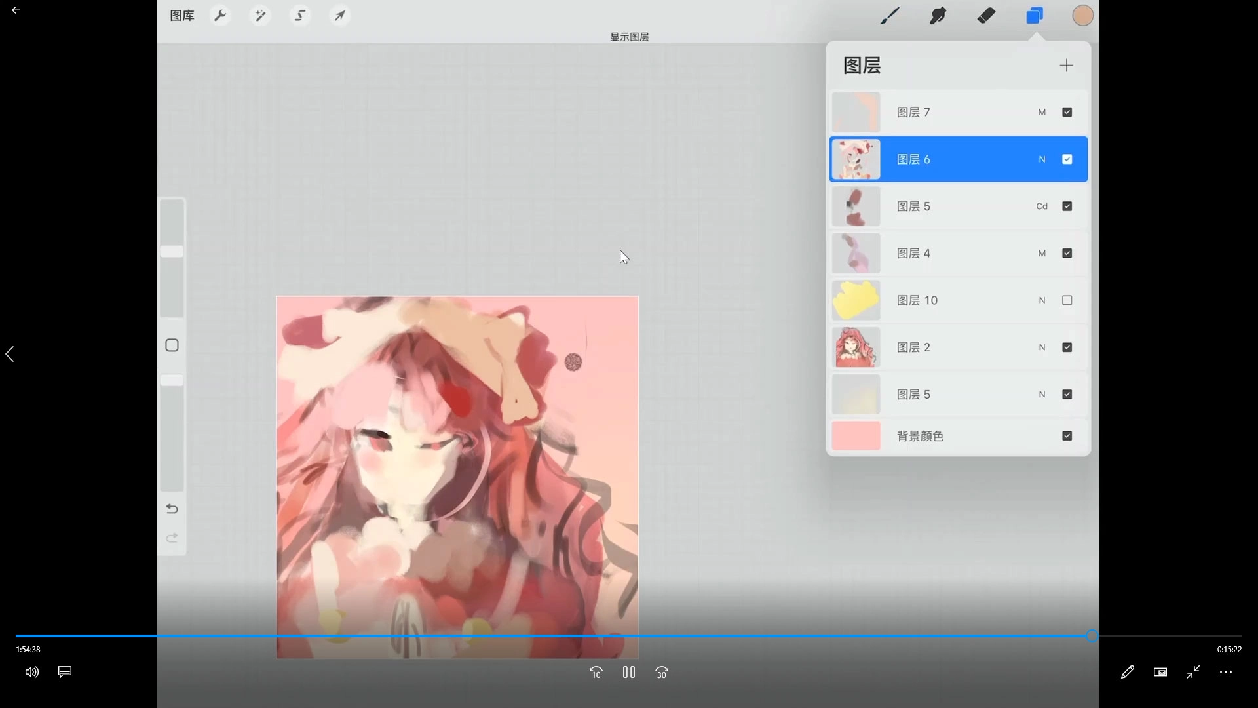Image resolution: width=1258 pixels, height=708 pixels.
Task: Hide layer 图层 7 via its checkbox
Action: coord(1067,112)
